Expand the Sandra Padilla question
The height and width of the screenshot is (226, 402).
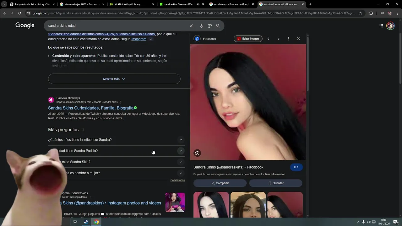click(116, 151)
